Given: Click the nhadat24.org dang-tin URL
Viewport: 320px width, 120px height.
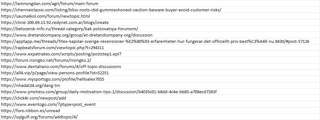Looking at the screenshot, I should tap(30, 85).
